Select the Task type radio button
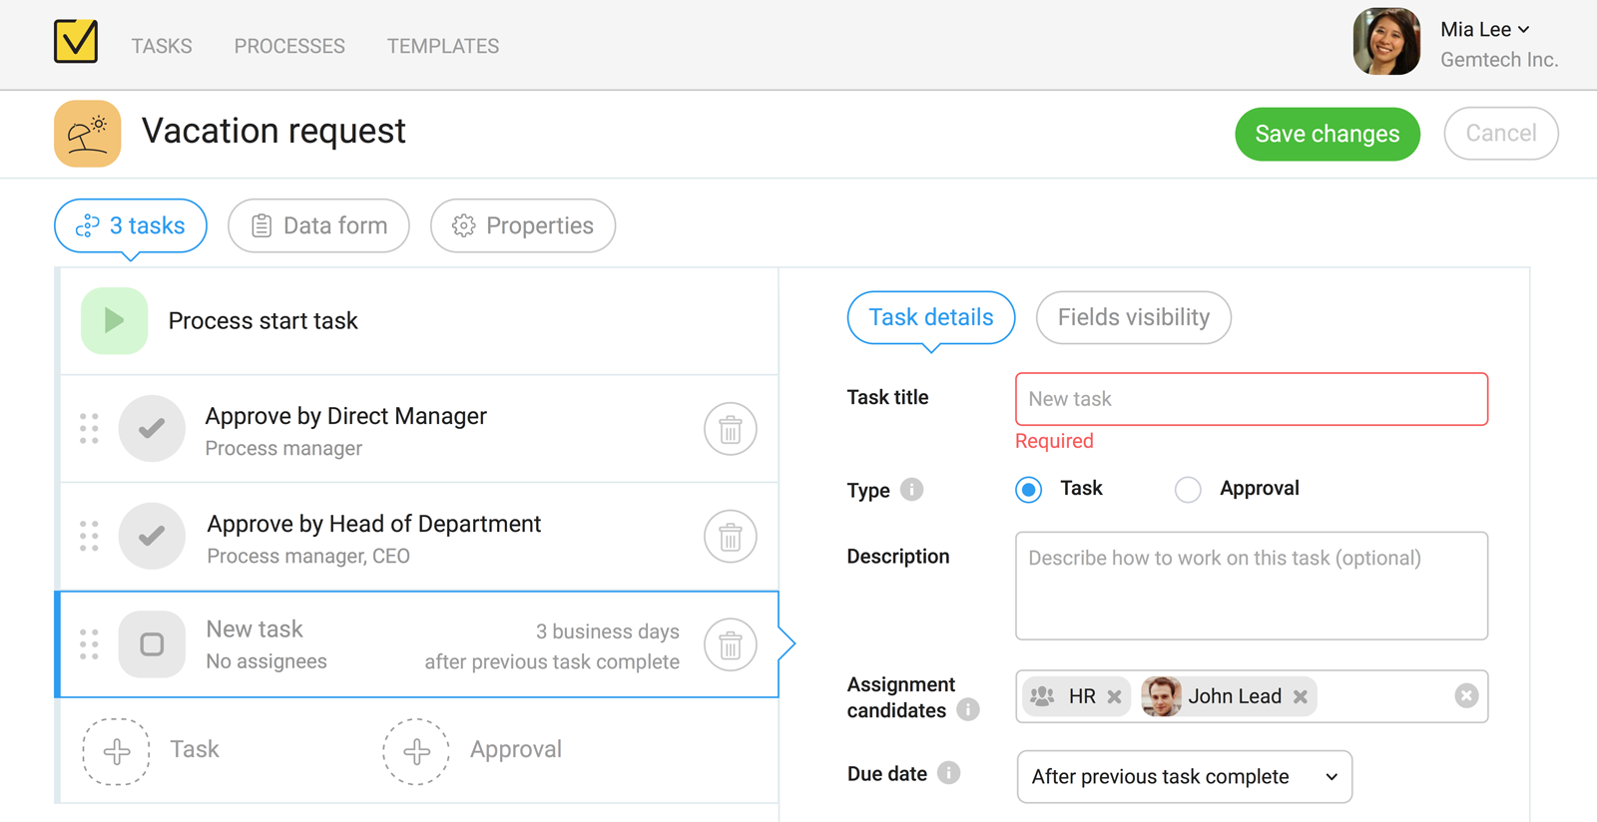The height and width of the screenshot is (822, 1597). tap(1028, 490)
